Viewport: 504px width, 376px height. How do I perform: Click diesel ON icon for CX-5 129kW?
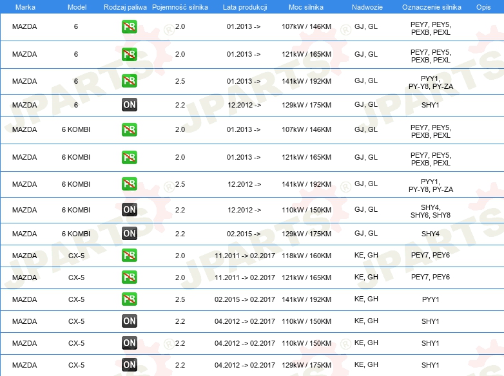(x=129, y=365)
